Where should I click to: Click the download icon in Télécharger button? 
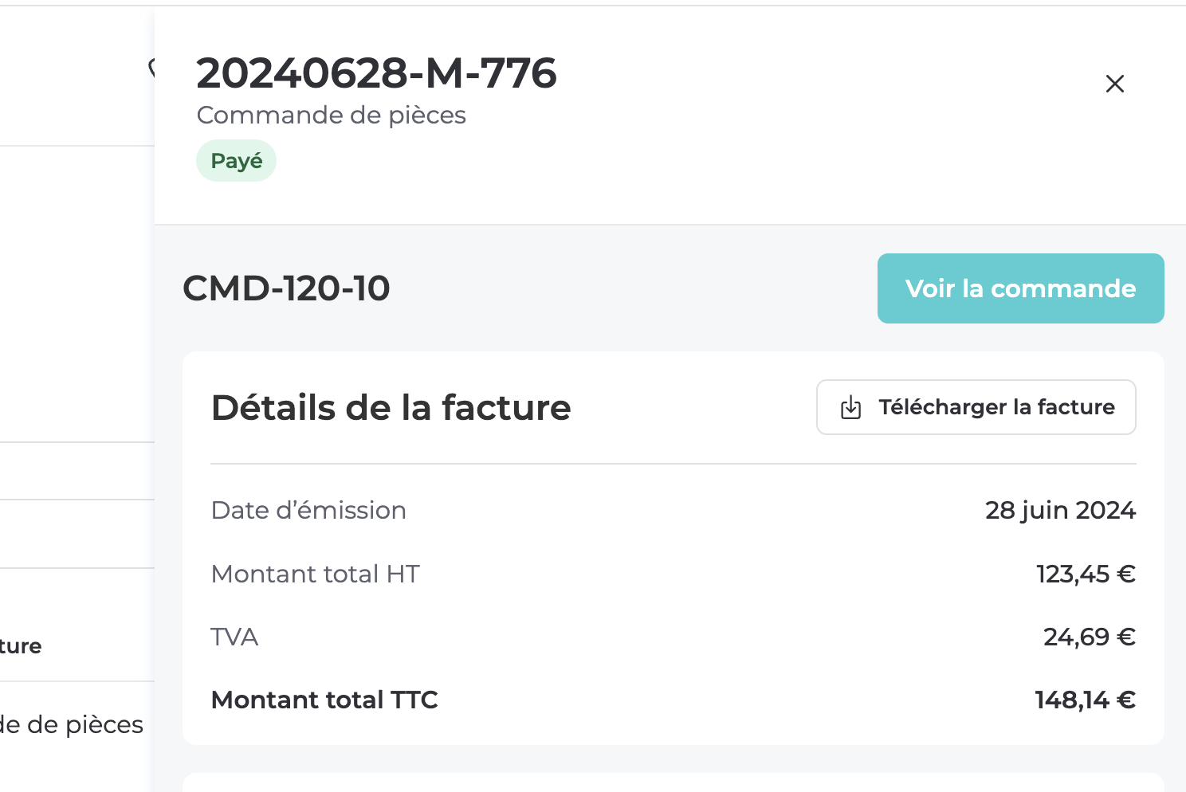(x=851, y=407)
